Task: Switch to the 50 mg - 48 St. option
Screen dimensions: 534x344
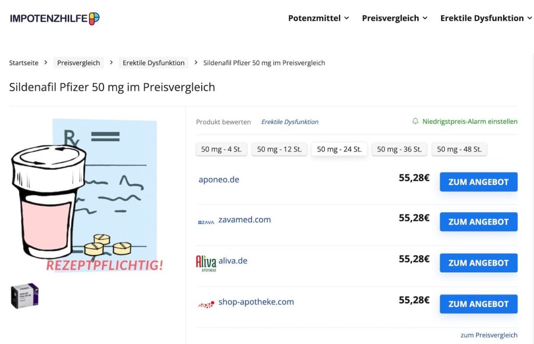Action: tap(459, 149)
